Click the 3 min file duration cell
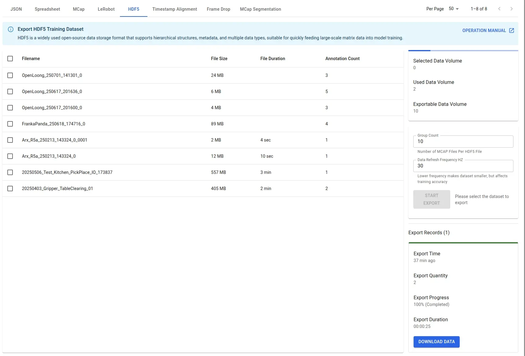The width and height of the screenshot is (525, 356). coord(266,172)
